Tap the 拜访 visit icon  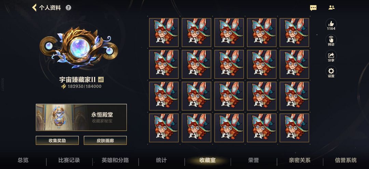331,39
